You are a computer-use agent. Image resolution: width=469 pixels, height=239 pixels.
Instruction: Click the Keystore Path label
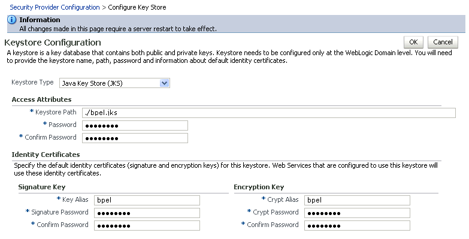pyautogui.click(x=56, y=112)
